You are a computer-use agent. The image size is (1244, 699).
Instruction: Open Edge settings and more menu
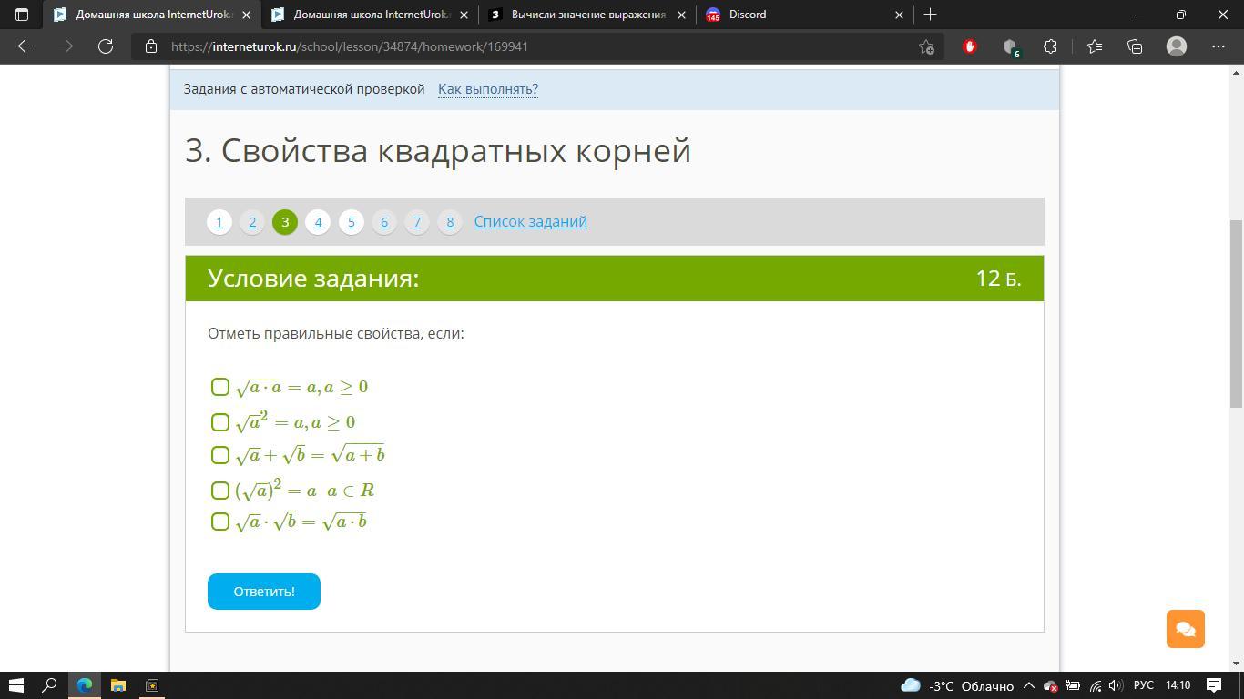pos(1218,46)
